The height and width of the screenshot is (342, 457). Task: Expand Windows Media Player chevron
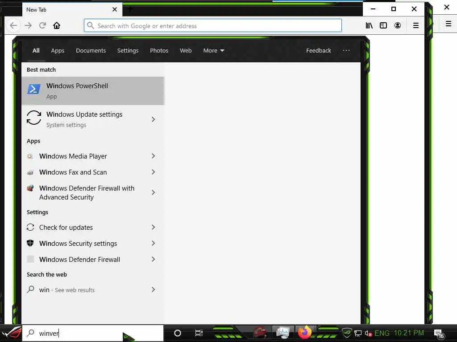click(154, 156)
